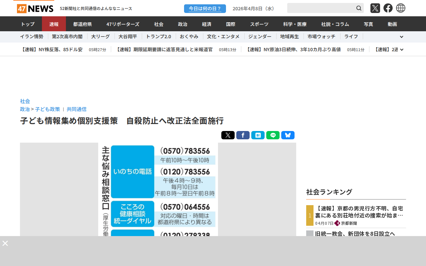This screenshot has height=266, width=426.
Task: Select the スポーツ menu item
Action: [259, 24]
